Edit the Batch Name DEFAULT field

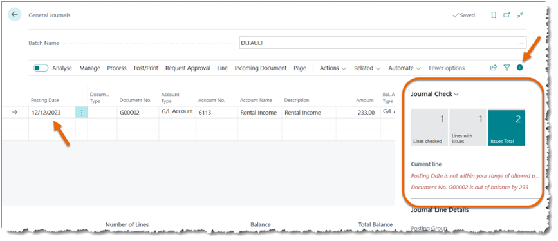point(382,43)
